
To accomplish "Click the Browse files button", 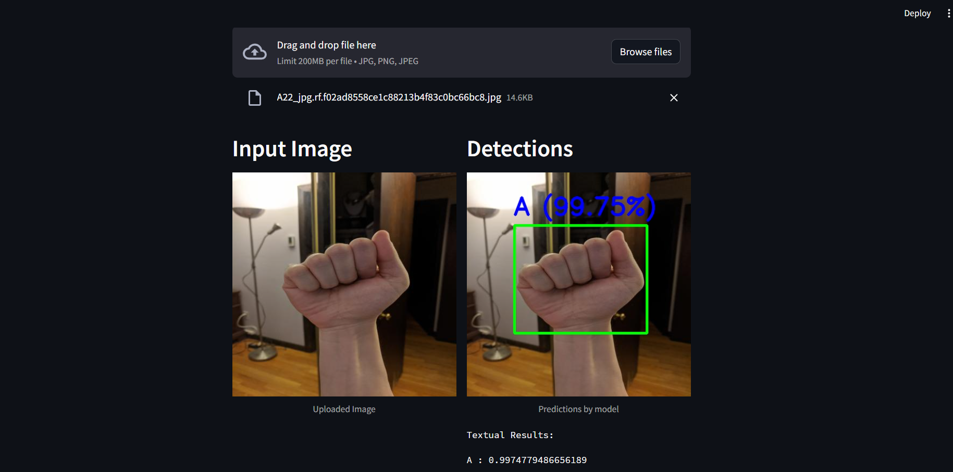I will 645,52.
